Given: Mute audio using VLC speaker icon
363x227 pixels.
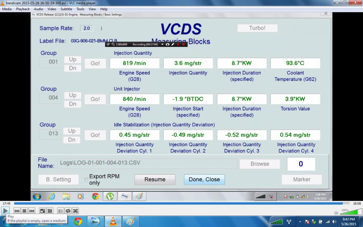Looking at the screenshot, I should [336, 213].
